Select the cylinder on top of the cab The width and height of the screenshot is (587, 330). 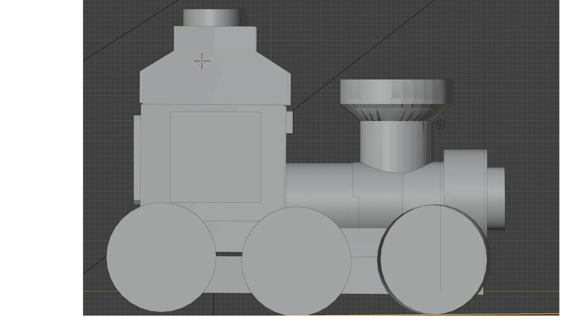214,18
